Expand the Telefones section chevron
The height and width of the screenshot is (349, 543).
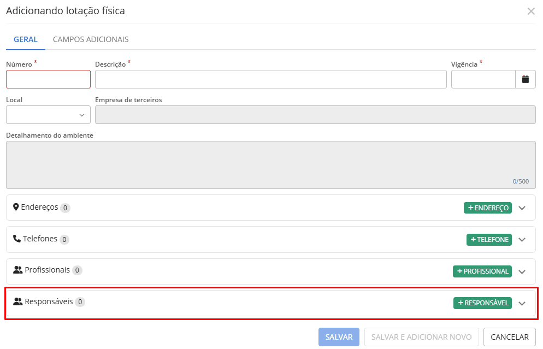(522, 240)
